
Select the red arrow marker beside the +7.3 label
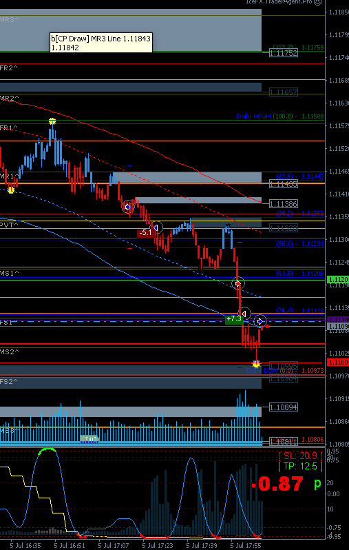pos(244,313)
